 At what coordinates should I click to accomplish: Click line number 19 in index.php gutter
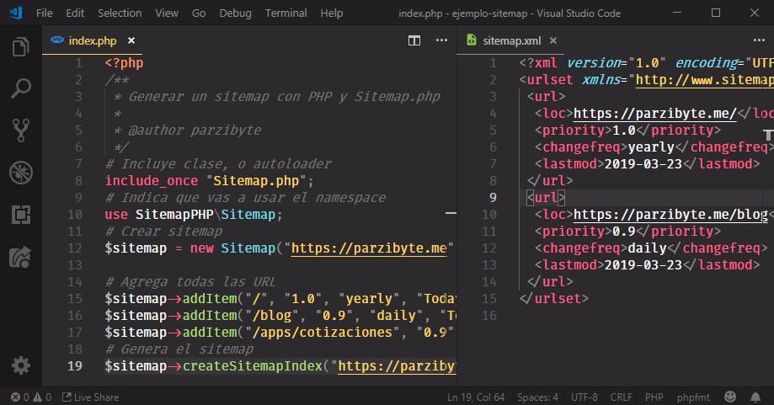point(75,366)
